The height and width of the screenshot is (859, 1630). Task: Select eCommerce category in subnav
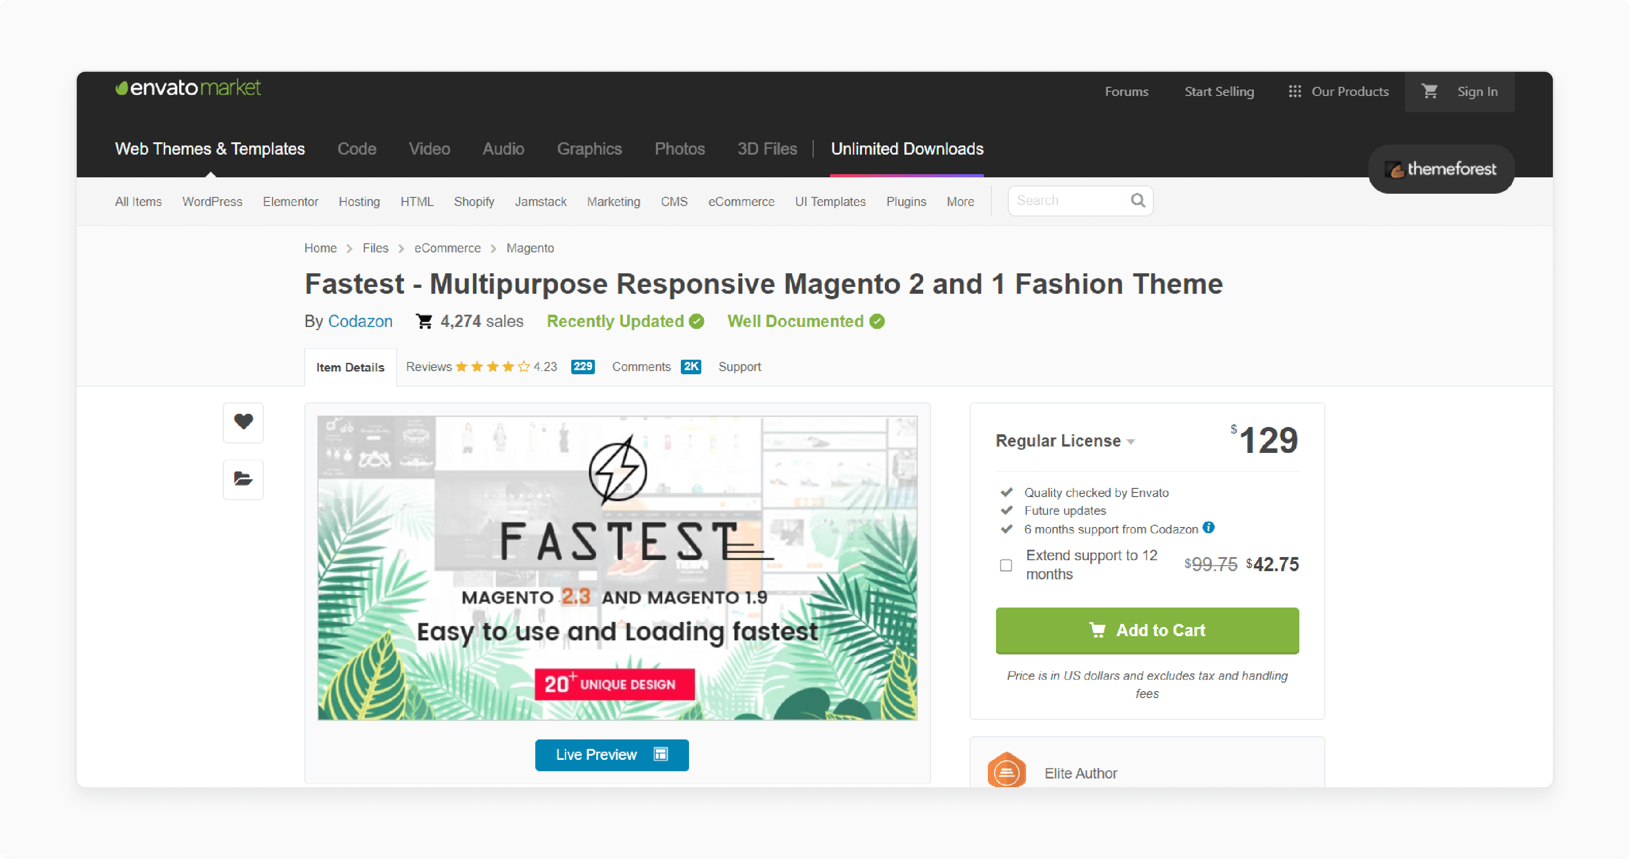741,202
